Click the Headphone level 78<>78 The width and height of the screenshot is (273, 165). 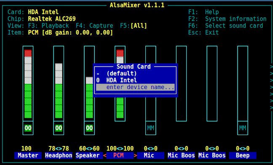point(59,149)
